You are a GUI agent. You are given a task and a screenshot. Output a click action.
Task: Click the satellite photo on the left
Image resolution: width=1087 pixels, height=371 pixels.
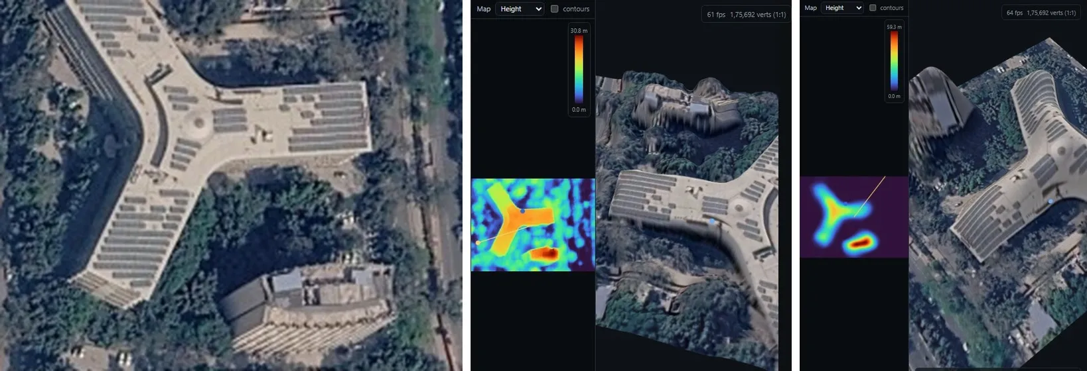(231, 185)
